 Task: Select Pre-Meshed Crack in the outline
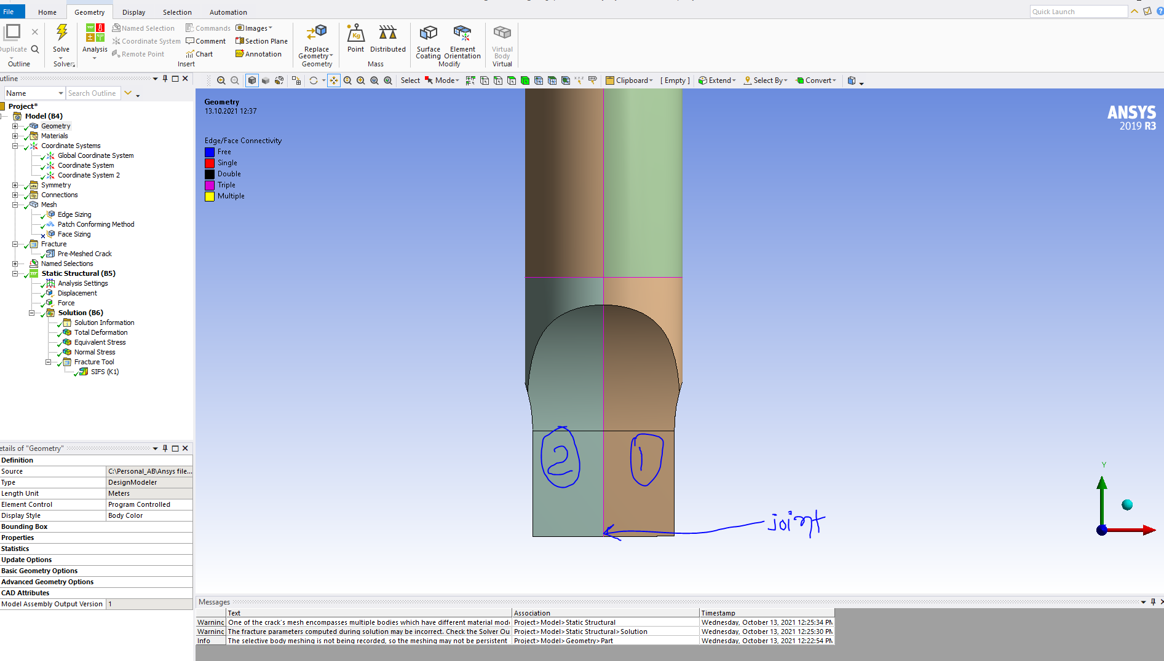(84, 254)
